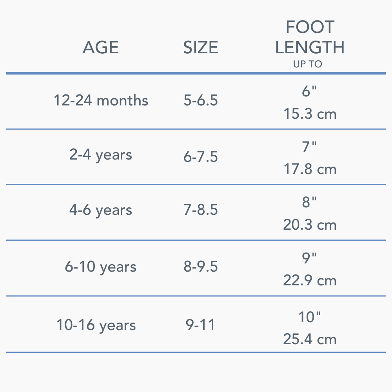Select the 6-10 years age cell
The image size is (392, 392).
[x=101, y=267]
